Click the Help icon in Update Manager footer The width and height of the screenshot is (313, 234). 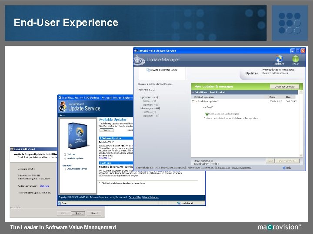(x=284, y=168)
